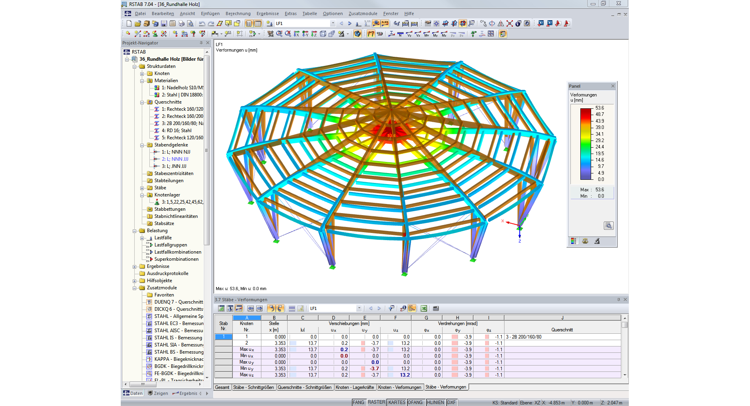Click the Rotate tool icon
The height and width of the screenshot is (406, 750).
click(x=492, y=23)
